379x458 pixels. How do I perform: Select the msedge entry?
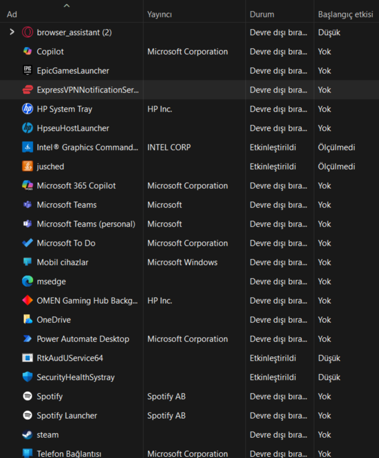51,281
